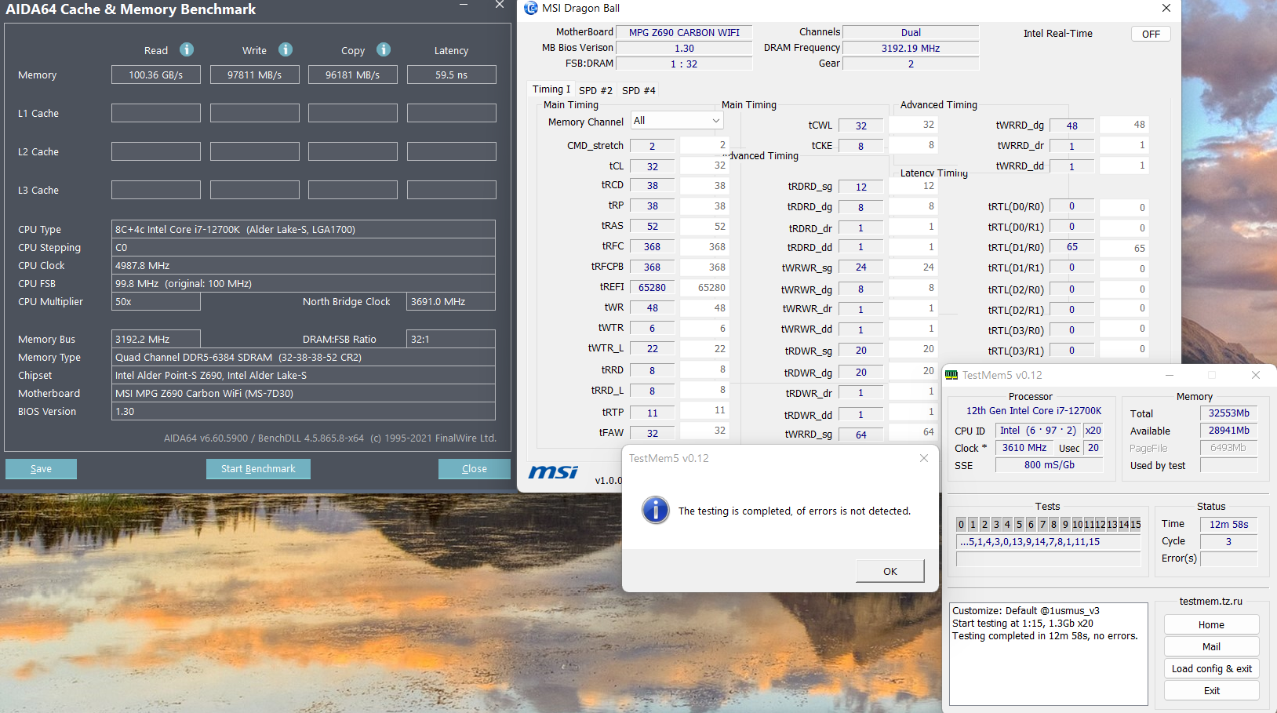Screen dimensions: 1277x713
Task: Click the North Bridge Clock value 3691.0 MHz
Action: [451, 301]
